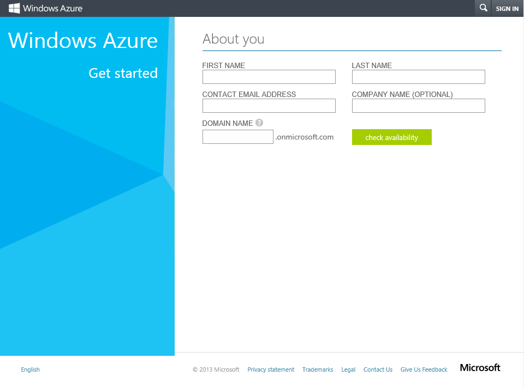The height and width of the screenshot is (388, 524).
Task: Click the Get started heading text
Action: [123, 73]
